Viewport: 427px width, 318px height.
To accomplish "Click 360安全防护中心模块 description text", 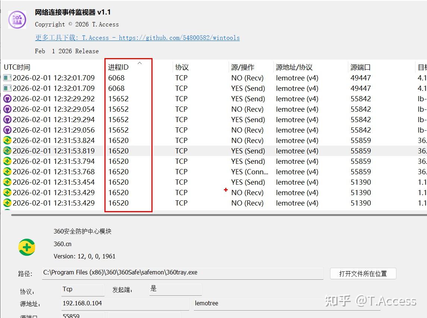I will (x=82, y=232).
